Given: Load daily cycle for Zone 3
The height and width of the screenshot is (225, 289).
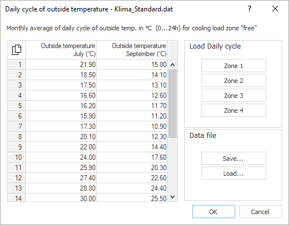Looking at the screenshot, I should click(233, 96).
